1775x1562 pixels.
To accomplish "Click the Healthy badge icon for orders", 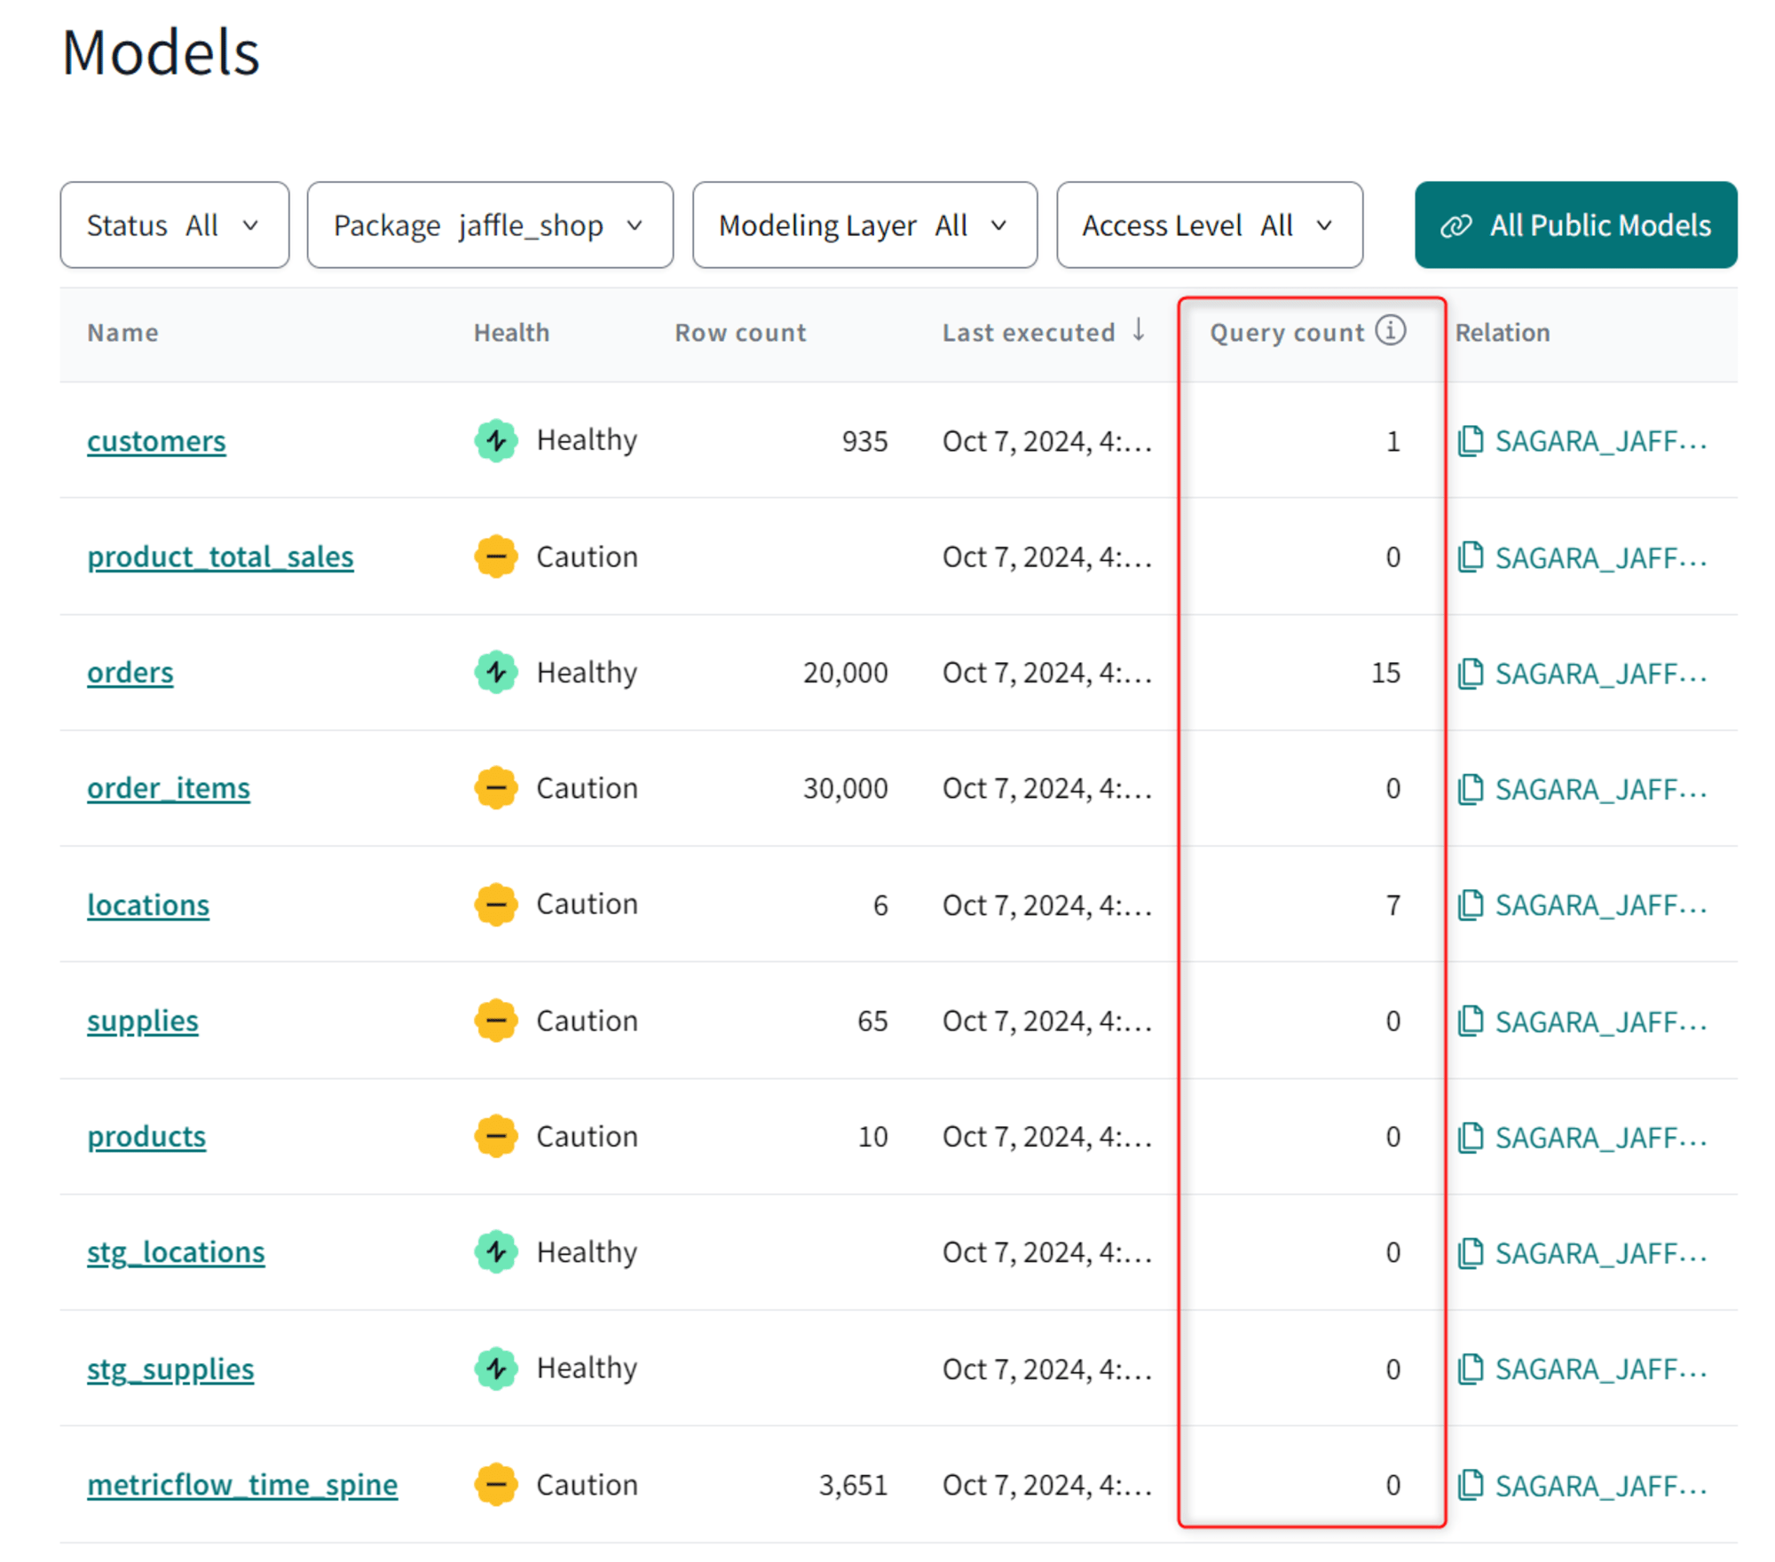I will (x=496, y=672).
